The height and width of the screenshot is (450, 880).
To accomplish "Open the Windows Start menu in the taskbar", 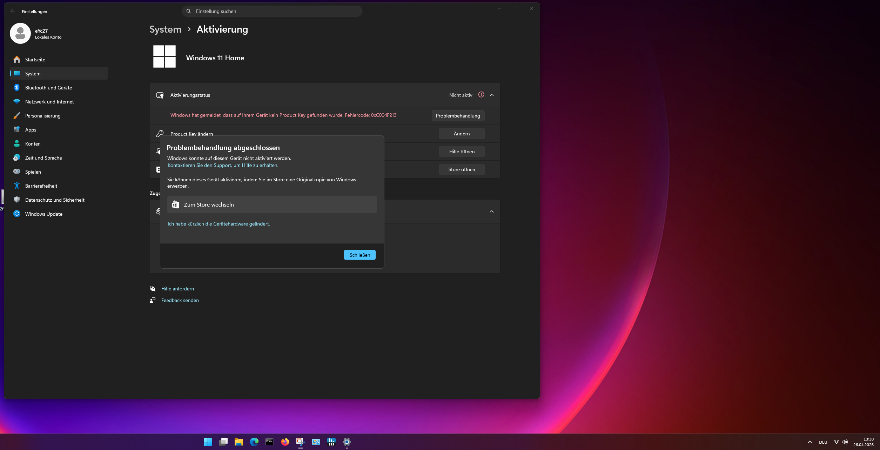I will [208, 442].
